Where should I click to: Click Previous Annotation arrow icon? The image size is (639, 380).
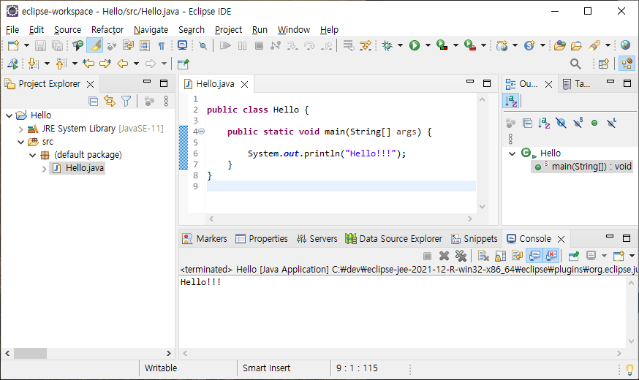click(x=61, y=64)
